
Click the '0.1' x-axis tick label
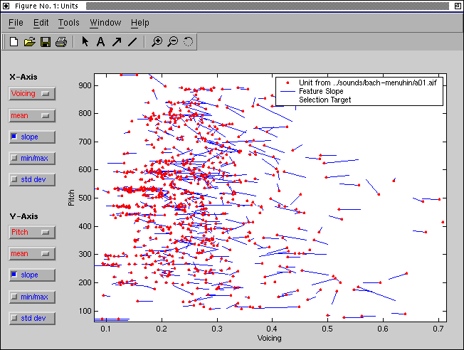tap(105, 329)
